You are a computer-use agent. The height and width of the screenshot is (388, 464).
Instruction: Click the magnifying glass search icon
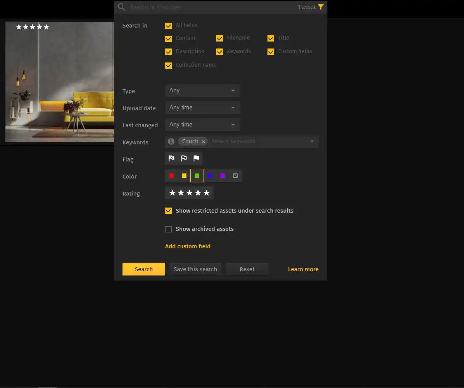(x=121, y=7)
